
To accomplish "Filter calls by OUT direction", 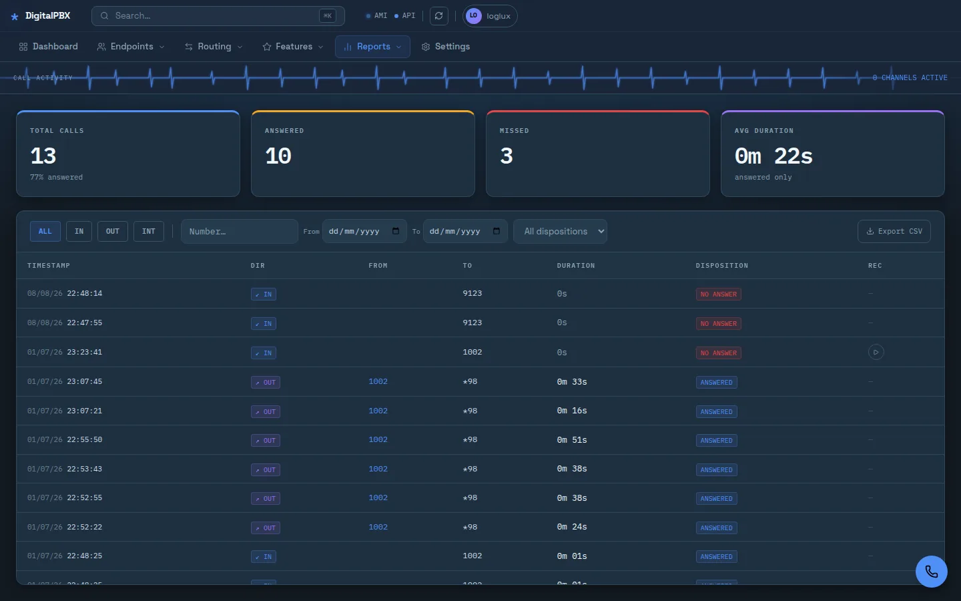I will click(x=113, y=232).
